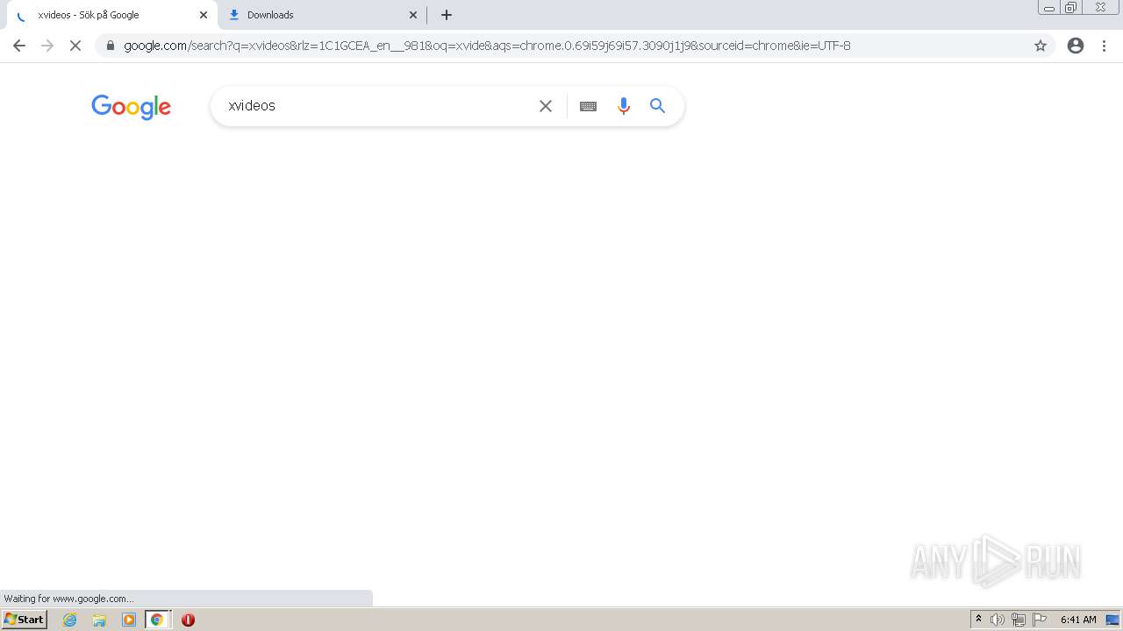The image size is (1123, 631).
Task: Select the Chrome taskbar button
Action: pyautogui.click(x=157, y=620)
